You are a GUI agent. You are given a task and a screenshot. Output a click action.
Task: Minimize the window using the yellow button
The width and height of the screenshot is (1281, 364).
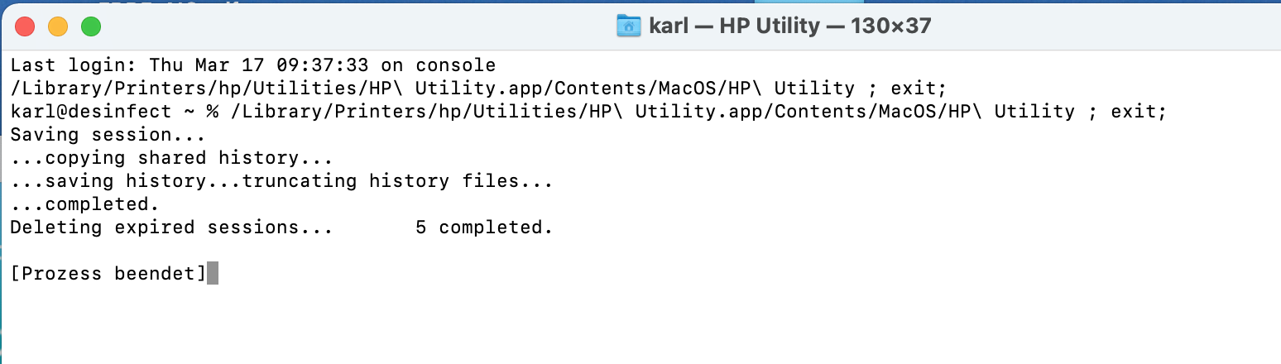click(x=58, y=26)
